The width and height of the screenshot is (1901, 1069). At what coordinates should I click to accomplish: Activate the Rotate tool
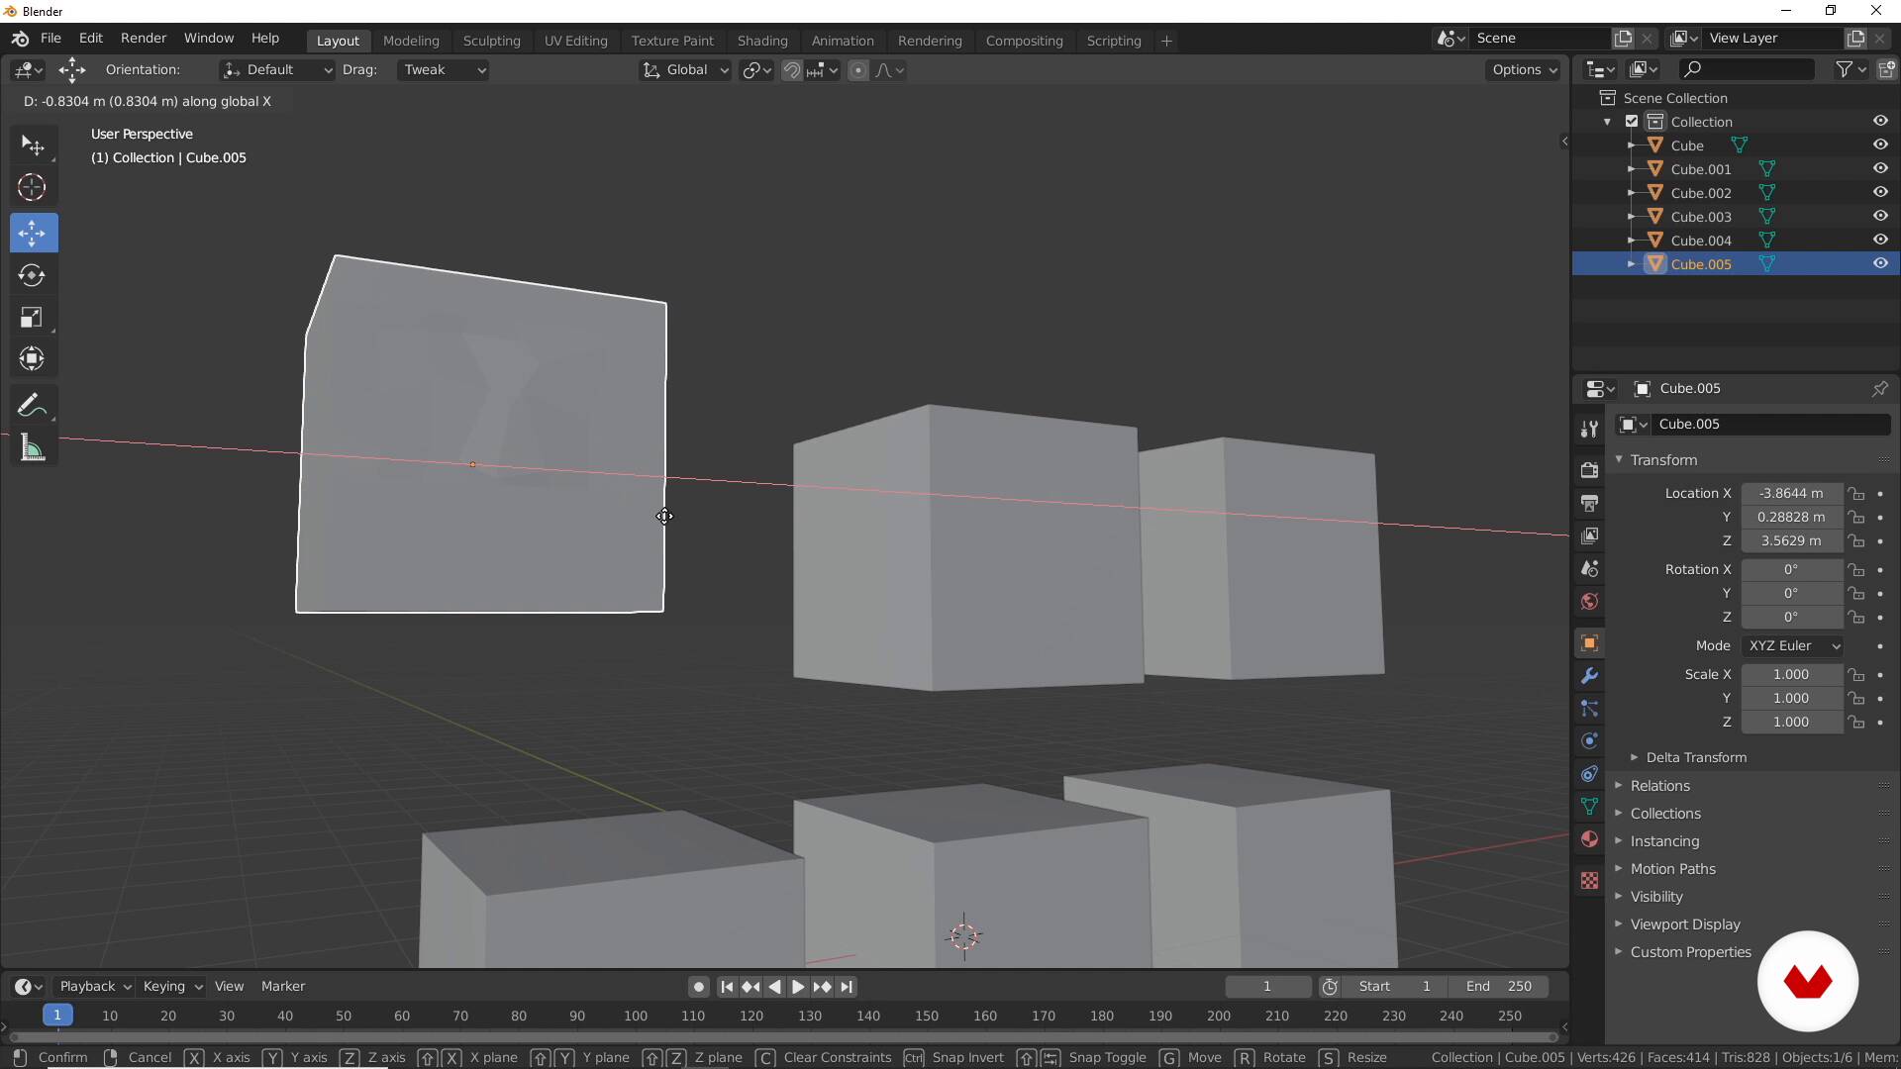coord(34,275)
